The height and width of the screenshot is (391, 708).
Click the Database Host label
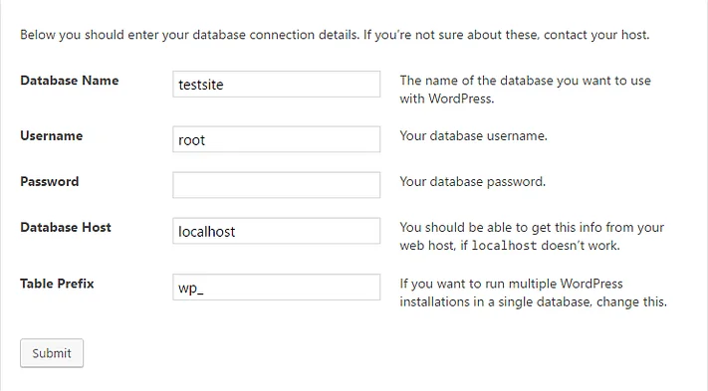click(66, 227)
